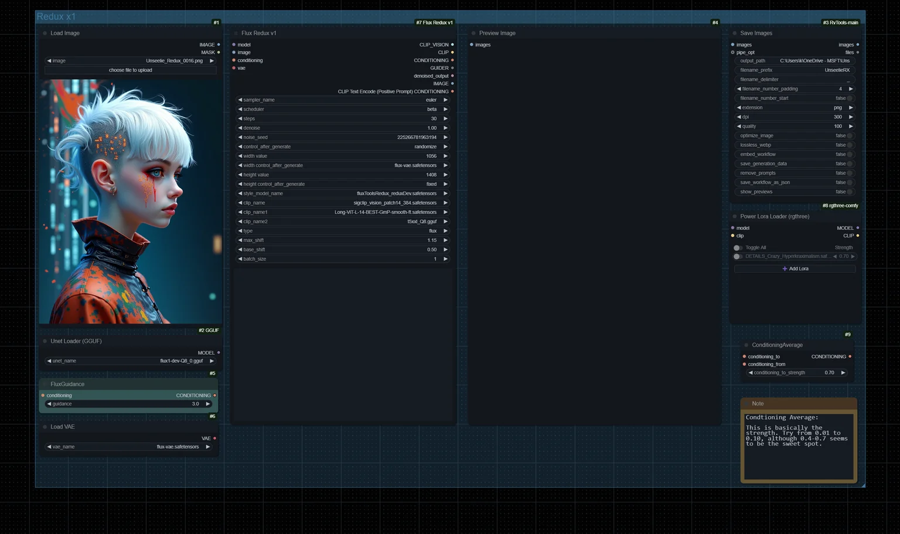Increase the dpi value with right arrow
The image size is (900, 534).
click(x=851, y=117)
